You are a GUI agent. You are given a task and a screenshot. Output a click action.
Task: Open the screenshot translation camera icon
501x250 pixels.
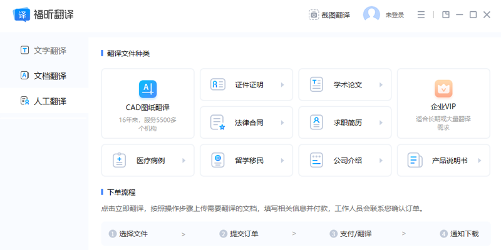(314, 14)
